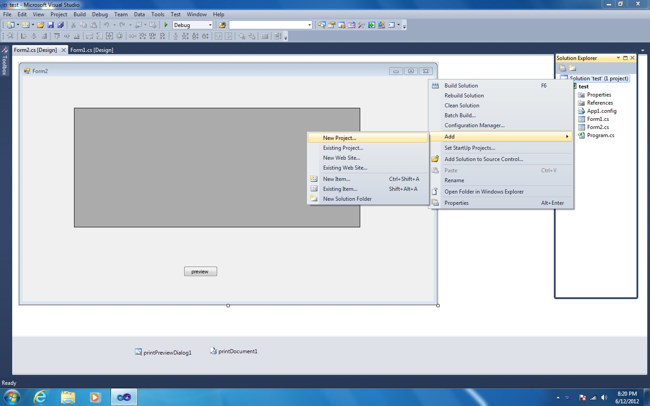Screen dimensions: 650x406
Task: Click the Make Same Width icon
Action: [x=89, y=36]
